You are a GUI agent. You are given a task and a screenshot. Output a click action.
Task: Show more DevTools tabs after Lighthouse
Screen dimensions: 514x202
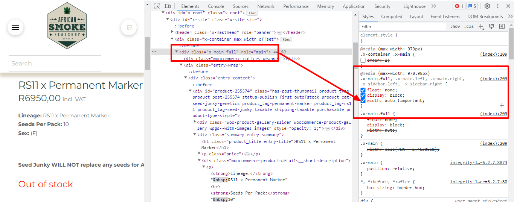click(434, 6)
